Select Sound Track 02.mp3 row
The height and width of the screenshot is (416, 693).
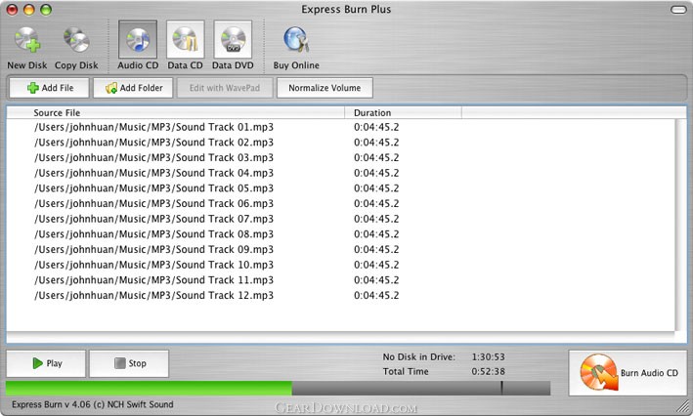click(340, 143)
